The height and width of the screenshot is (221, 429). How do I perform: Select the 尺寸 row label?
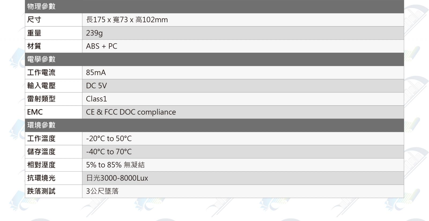tap(34, 20)
